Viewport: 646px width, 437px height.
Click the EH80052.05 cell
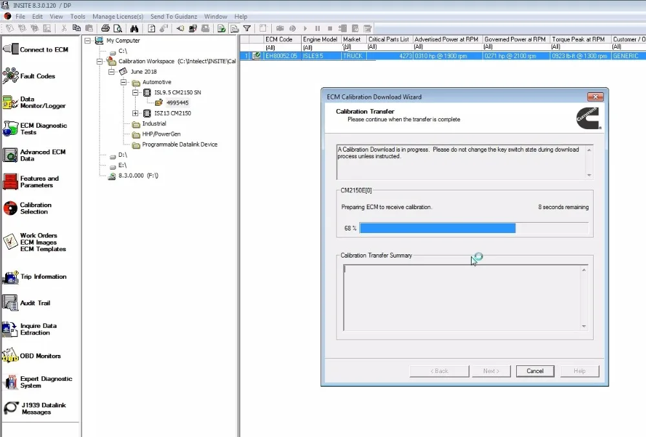(282, 56)
